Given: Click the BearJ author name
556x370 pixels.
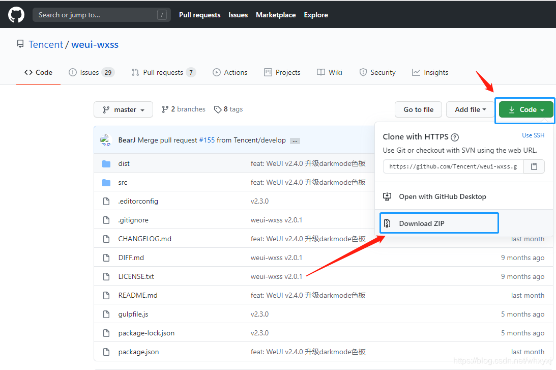Looking at the screenshot, I should click(127, 140).
